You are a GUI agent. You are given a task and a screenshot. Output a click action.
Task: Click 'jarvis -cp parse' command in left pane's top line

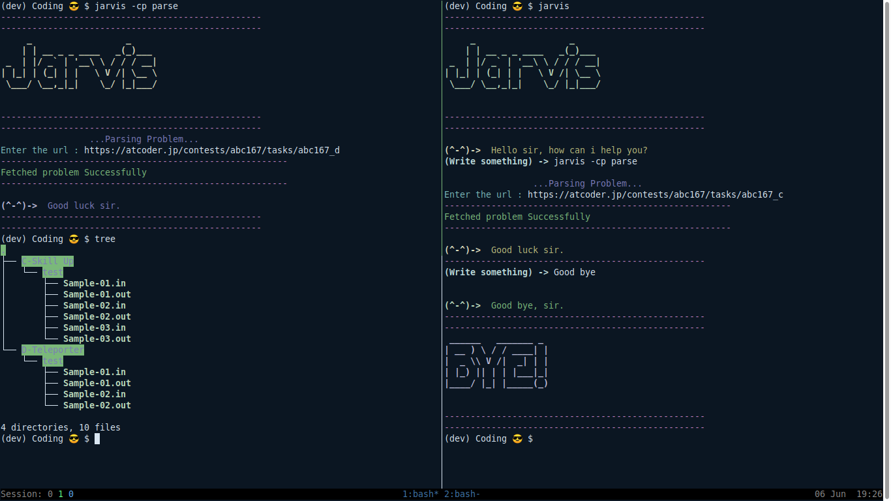point(136,6)
